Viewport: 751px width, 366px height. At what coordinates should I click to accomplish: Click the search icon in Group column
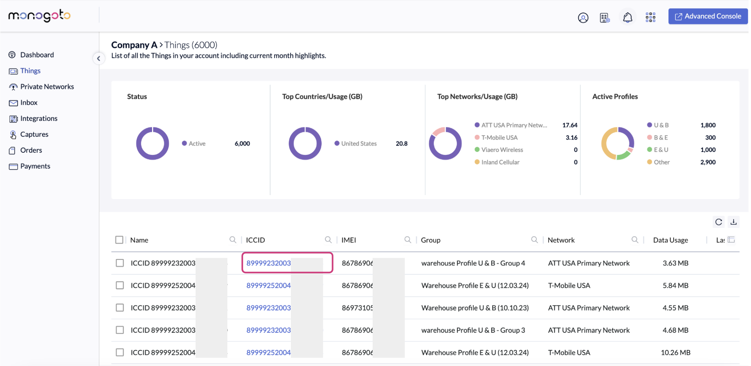[534, 240]
